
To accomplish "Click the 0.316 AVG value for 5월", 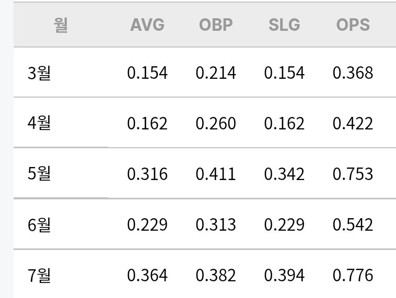I will pos(147,174).
